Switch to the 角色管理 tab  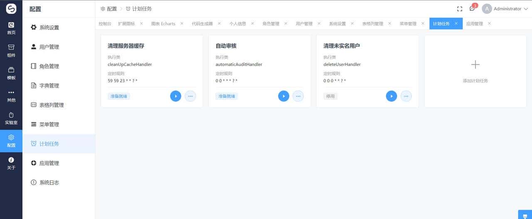click(x=271, y=24)
